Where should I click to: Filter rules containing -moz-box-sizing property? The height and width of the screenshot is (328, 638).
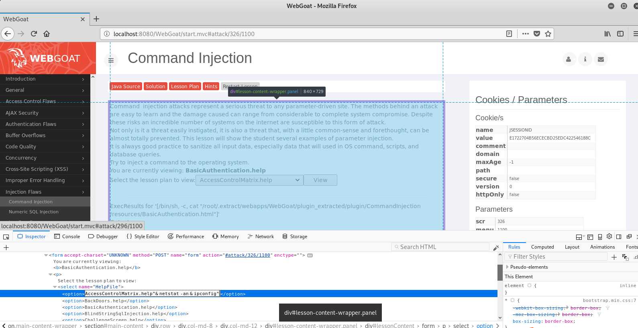(x=599, y=314)
